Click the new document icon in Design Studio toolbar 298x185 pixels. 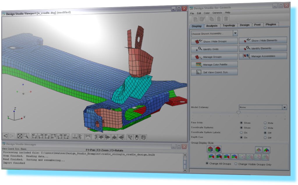pos(195,19)
